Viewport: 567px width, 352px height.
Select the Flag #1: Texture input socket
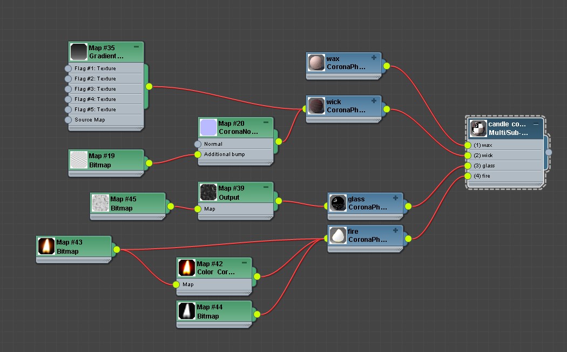(68, 69)
